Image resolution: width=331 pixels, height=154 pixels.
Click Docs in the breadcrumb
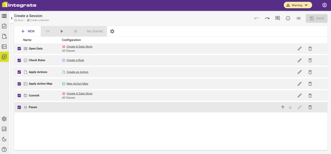pos(20,20)
